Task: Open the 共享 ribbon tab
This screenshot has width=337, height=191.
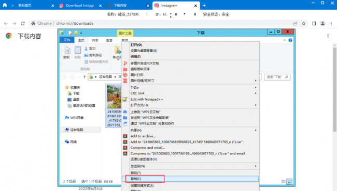Action: pyautogui.click(x=95, y=40)
